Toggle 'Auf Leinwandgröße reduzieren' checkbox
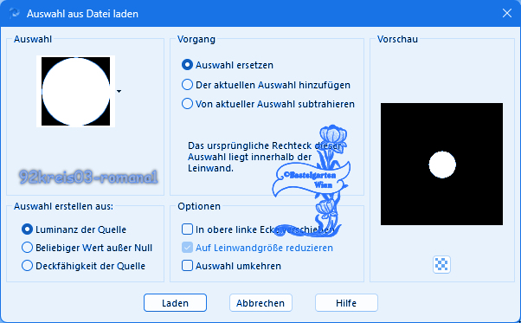The height and width of the screenshot is (323, 521). 187,248
